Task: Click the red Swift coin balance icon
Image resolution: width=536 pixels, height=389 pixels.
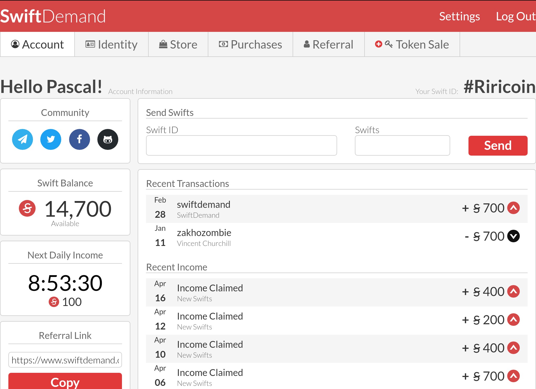Action: (27, 208)
